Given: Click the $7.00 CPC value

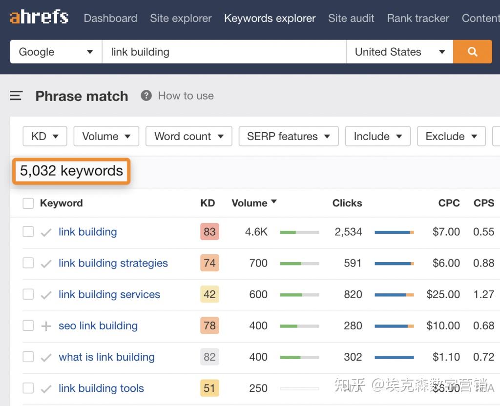Looking at the screenshot, I should coord(446,232).
